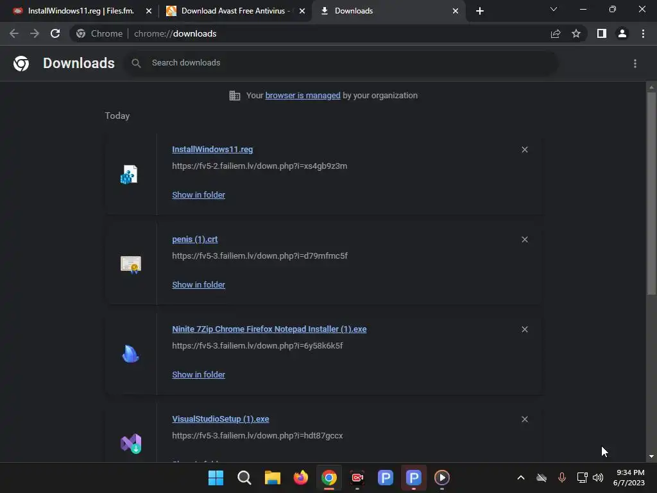This screenshot has height=493, width=657.
Task: Click the scrollbar up arrow
Action: pos(651,87)
